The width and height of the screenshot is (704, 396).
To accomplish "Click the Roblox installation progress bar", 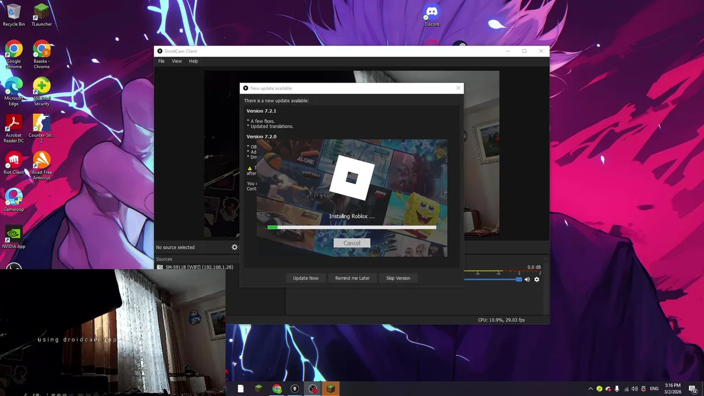I will (352, 227).
